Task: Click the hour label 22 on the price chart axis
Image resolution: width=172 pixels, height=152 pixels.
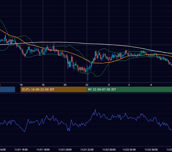Action: [87, 85]
